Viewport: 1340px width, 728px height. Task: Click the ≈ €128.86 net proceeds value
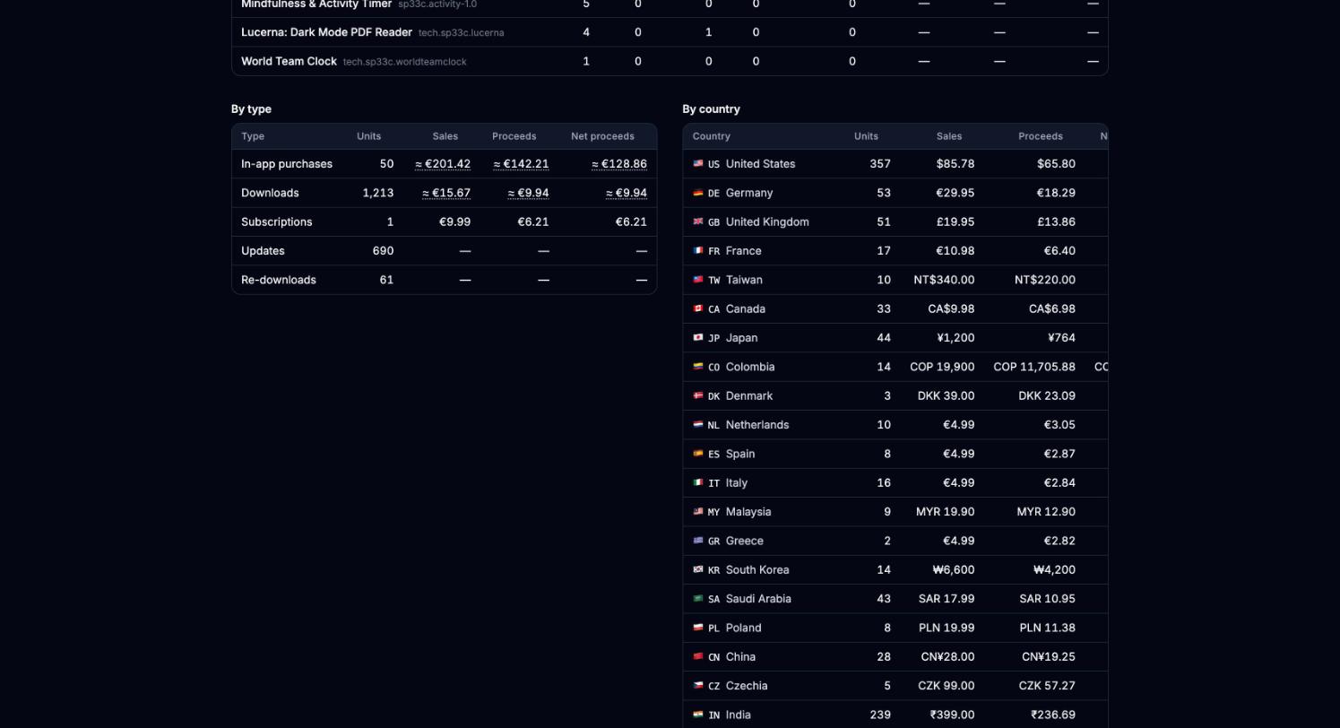619,164
